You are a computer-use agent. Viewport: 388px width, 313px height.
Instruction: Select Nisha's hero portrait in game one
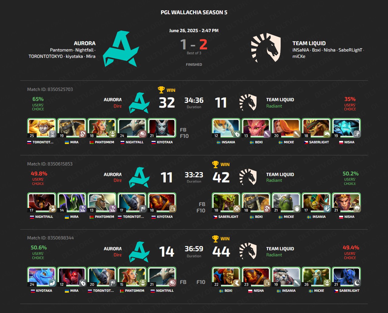[x=346, y=128]
